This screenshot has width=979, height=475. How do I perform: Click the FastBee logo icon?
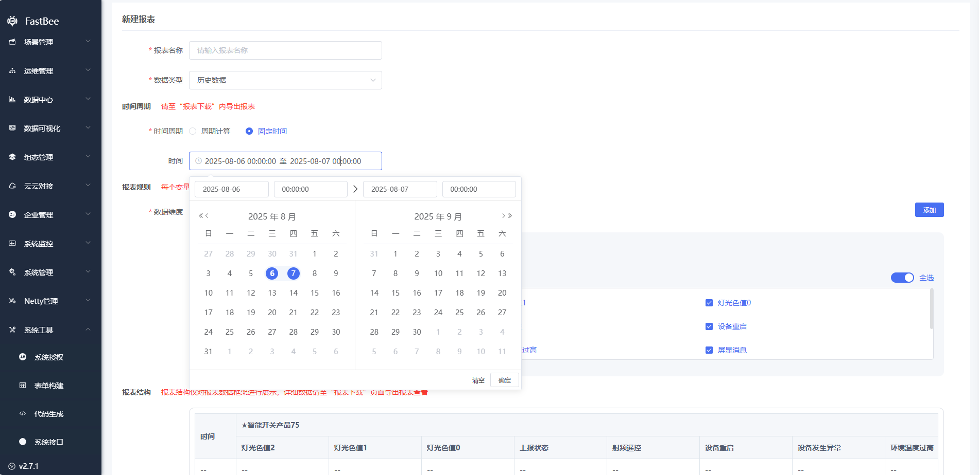[x=12, y=21]
